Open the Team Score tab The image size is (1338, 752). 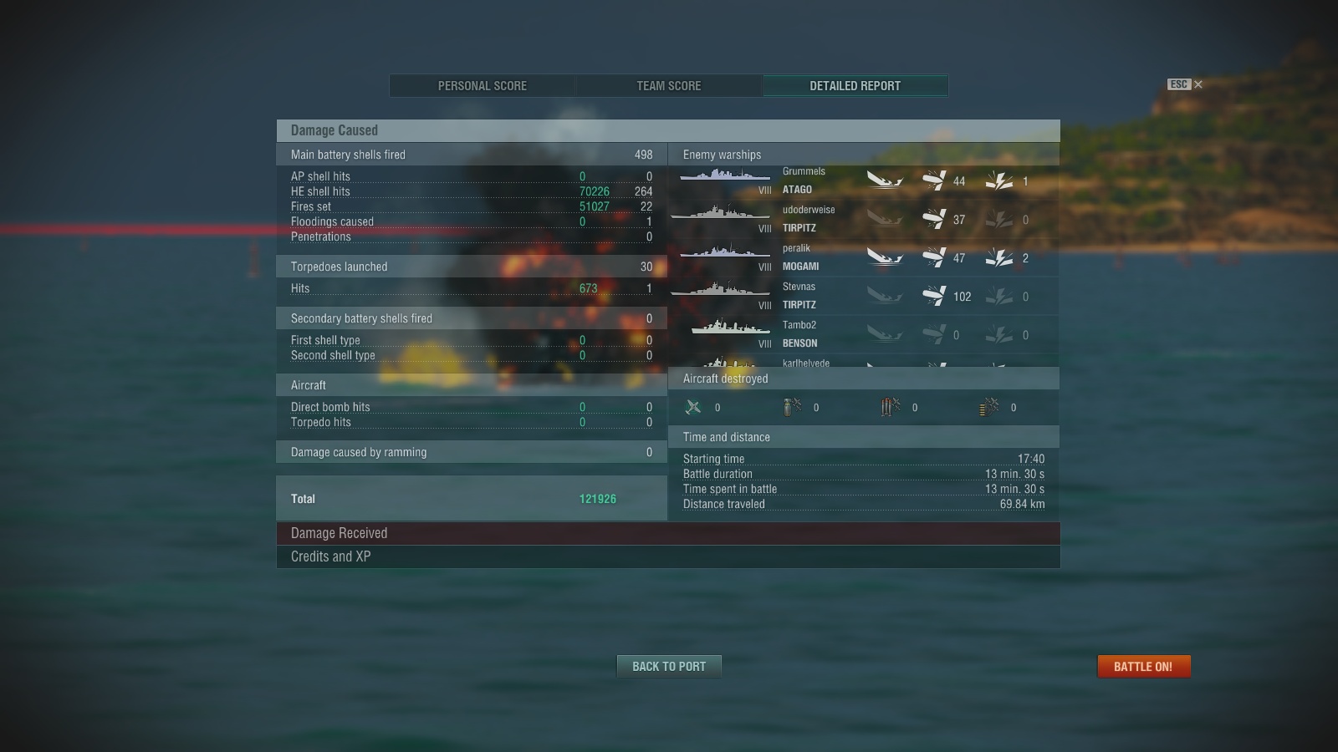[669, 86]
